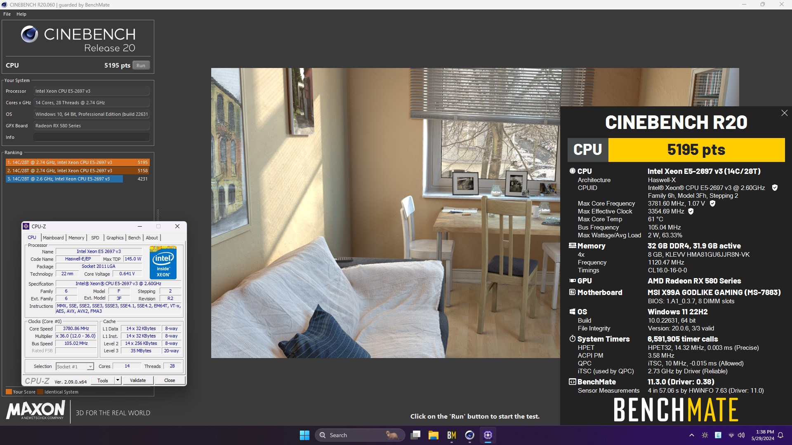Open the Help menu in Cinebench
Screen dimensions: 792x445
pyautogui.click(x=21, y=14)
